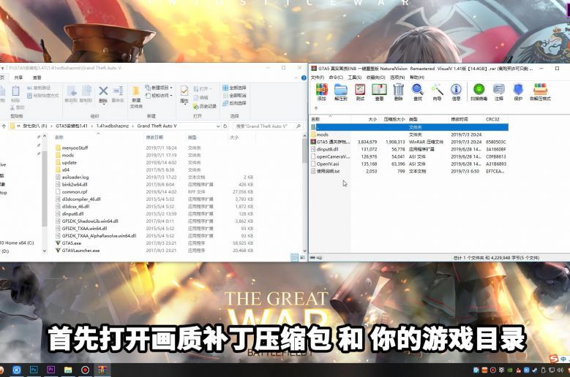
Task: Open Easy Access (轻松访问) dropdown in Explorer
Action: [x=159, y=96]
